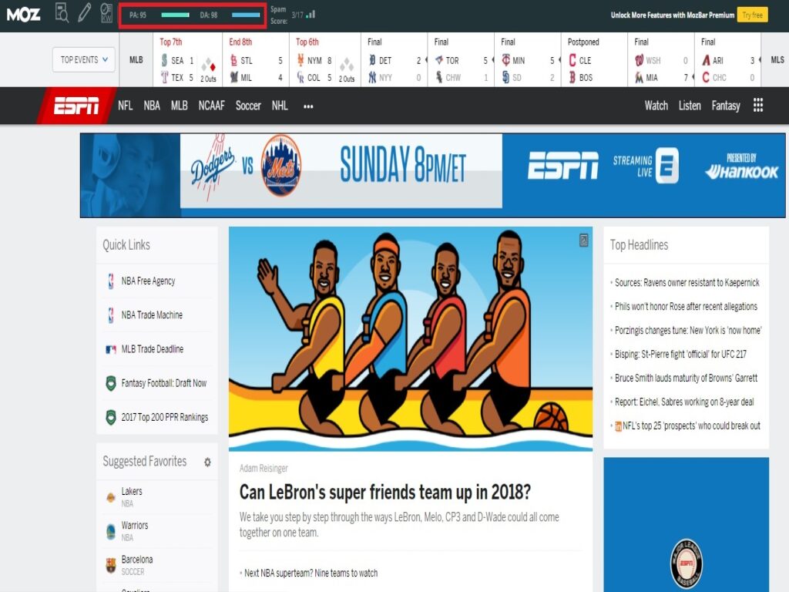Click the Listen link in navigation
This screenshot has width=789, height=592.
coord(690,106)
